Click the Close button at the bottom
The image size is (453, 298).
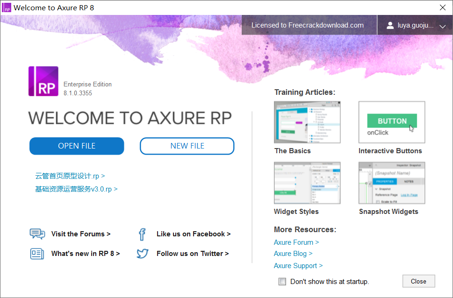pos(418,281)
